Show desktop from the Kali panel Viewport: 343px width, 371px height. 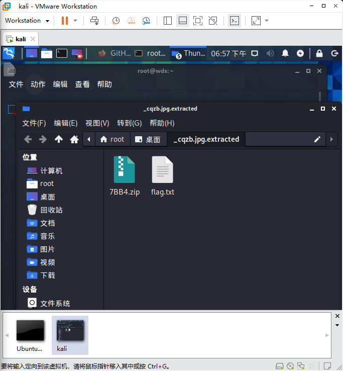click(32, 53)
